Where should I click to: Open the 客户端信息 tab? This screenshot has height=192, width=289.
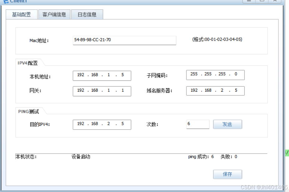54,15
